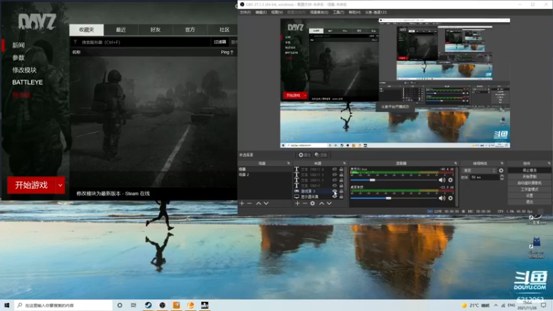Image resolution: width=553 pixels, height=311 pixels.
Task: Enable 工作室模式 in OBS controls
Action: click(529, 189)
